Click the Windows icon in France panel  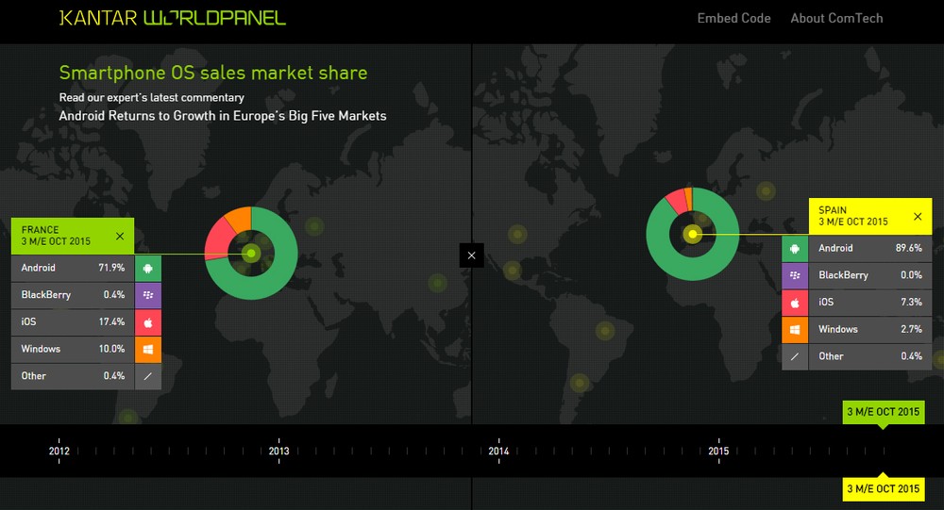148,350
